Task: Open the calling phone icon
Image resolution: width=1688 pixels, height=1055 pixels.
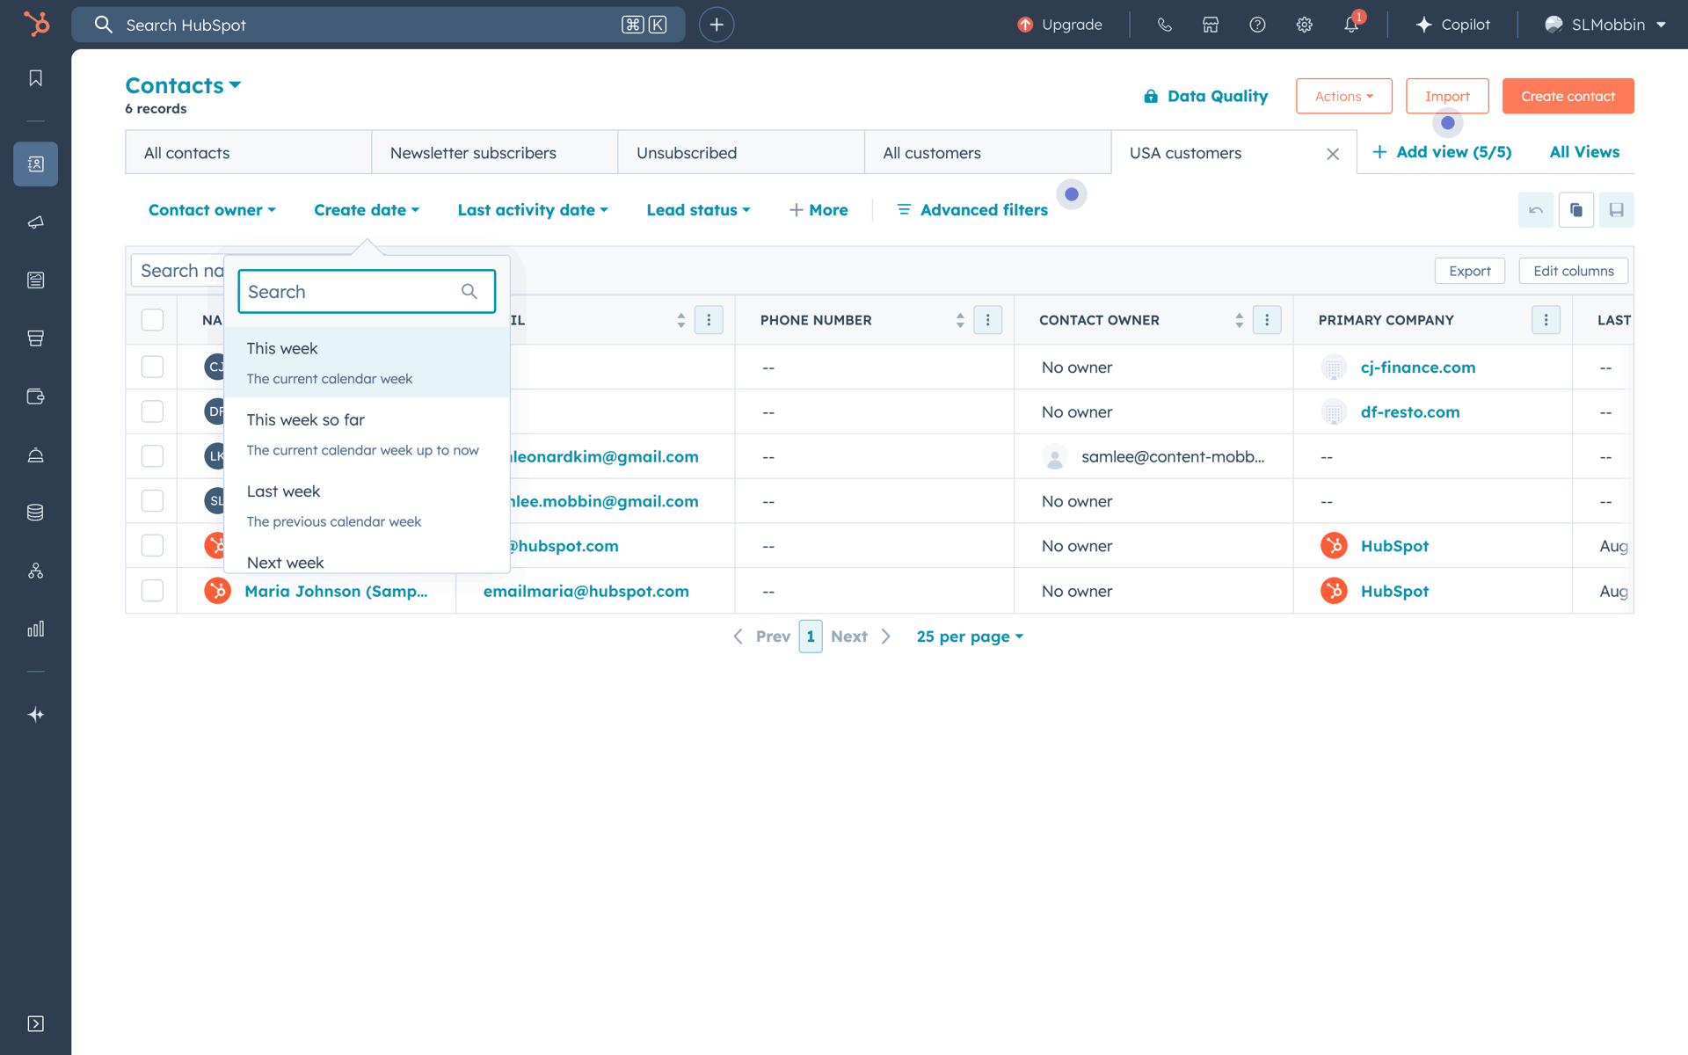Action: pyautogui.click(x=1165, y=25)
